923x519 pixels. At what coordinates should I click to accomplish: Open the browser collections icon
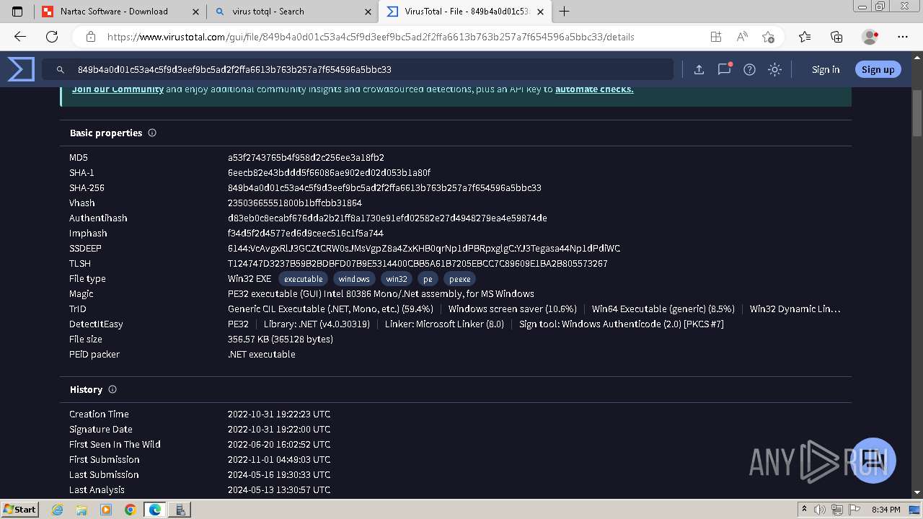click(x=836, y=37)
